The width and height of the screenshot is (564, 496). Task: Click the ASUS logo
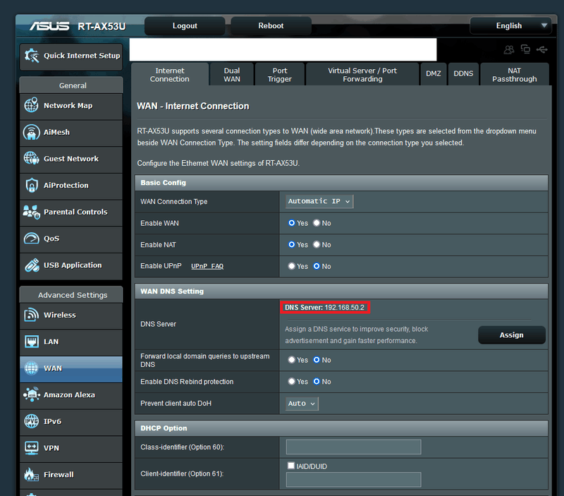[49, 26]
